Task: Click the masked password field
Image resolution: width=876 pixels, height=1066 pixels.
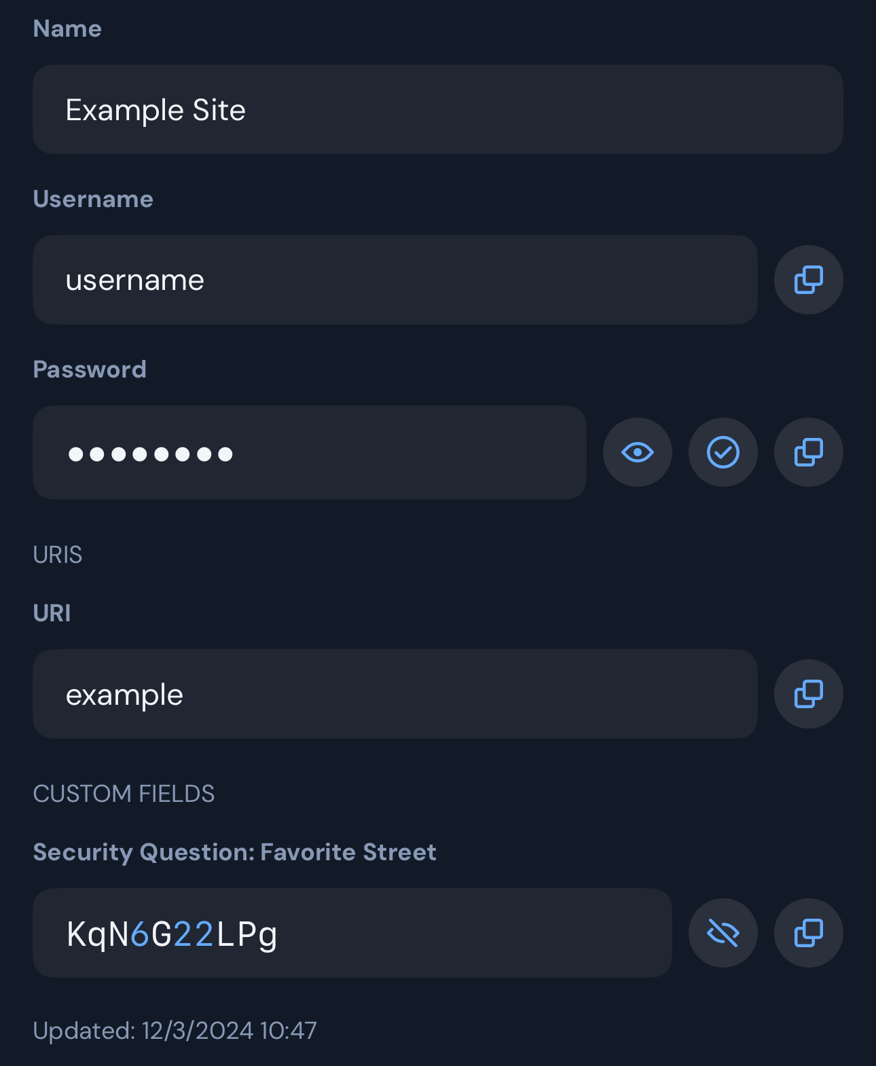Action: coord(309,452)
